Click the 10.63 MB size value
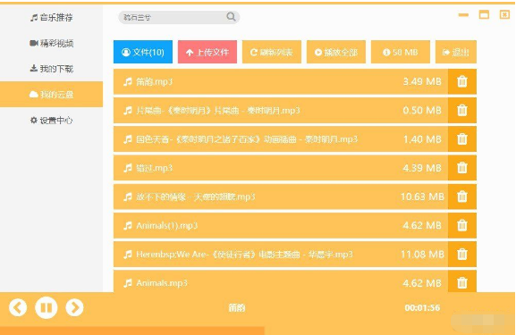The image size is (516, 335). (x=422, y=197)
